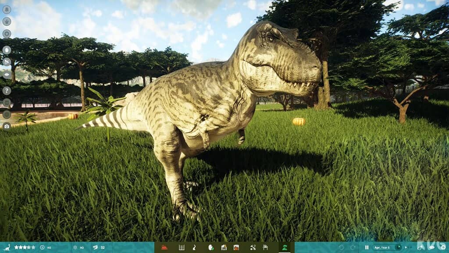Open the notifications bell icon
This screenshot has width=449, height=253.
point(7,9)
